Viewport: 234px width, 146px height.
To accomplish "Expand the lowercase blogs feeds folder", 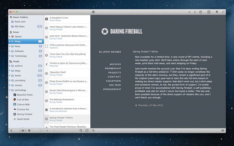I will [10, 71].
